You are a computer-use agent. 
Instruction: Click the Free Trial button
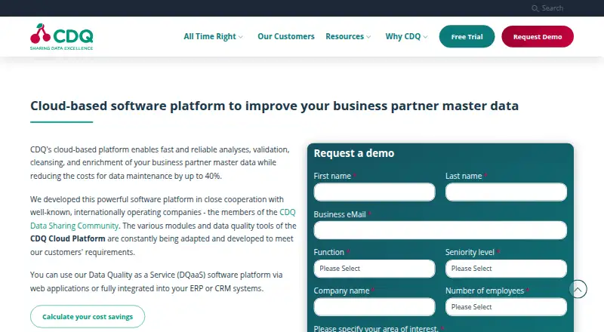pos(467,36)
